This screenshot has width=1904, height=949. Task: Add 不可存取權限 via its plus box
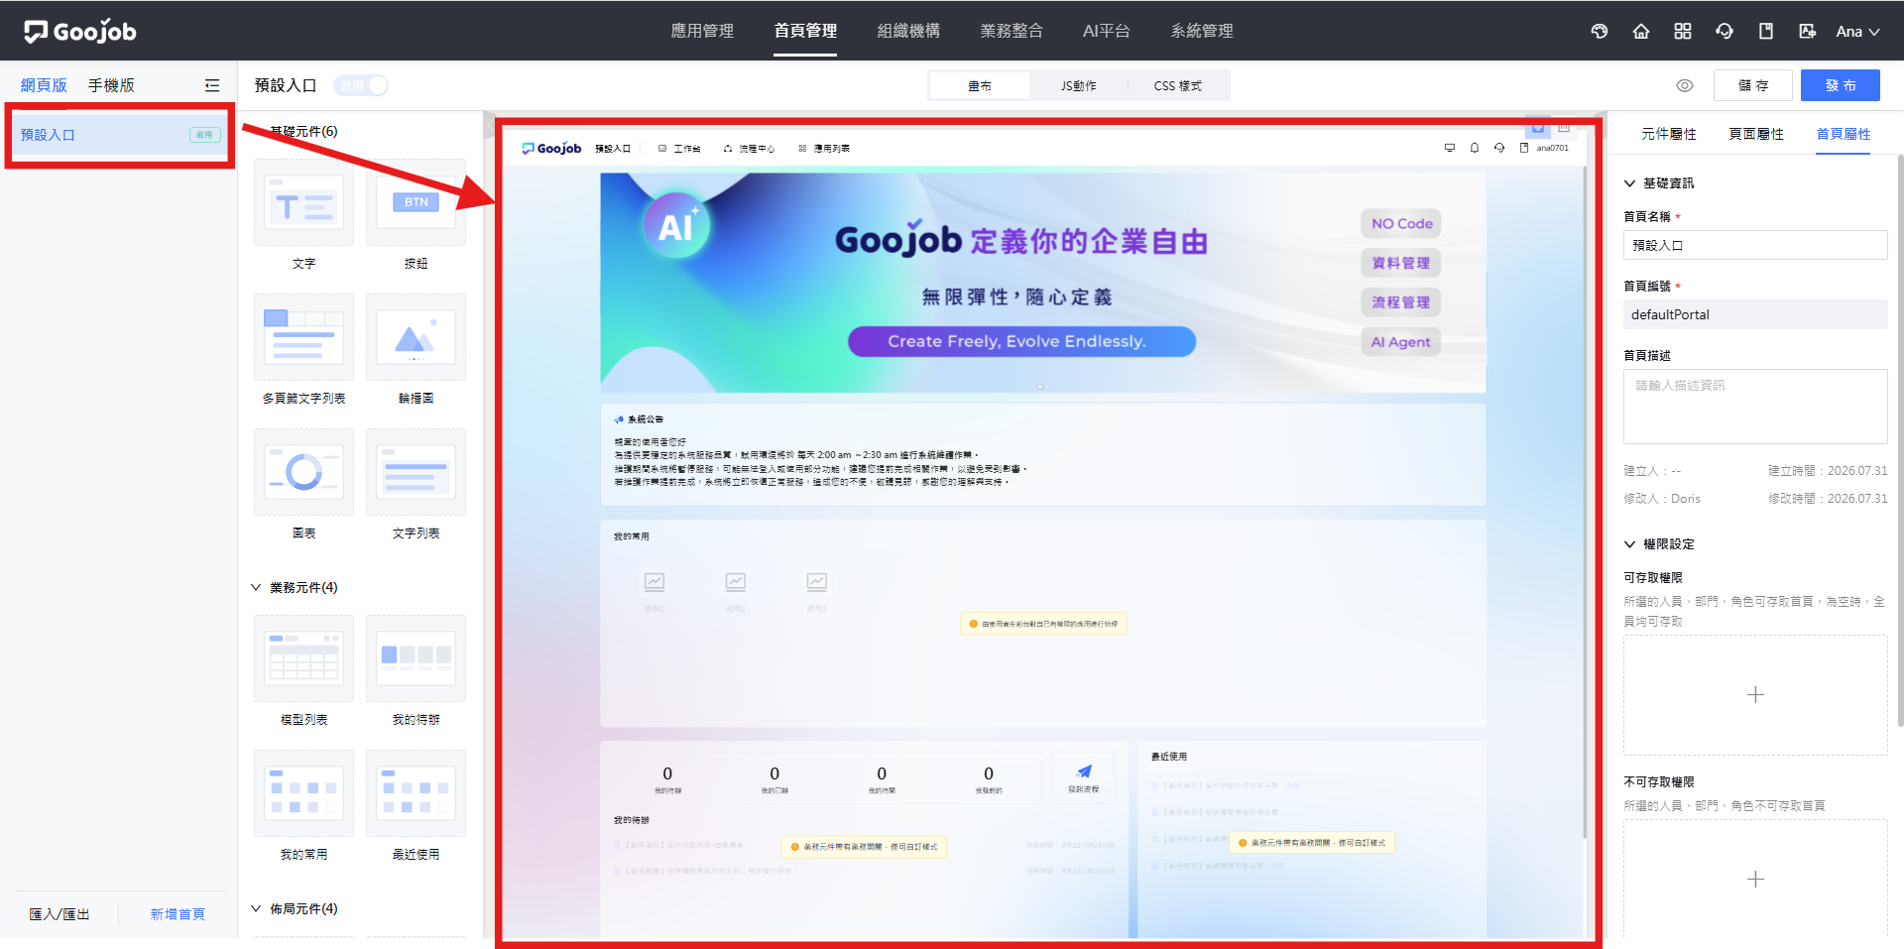[1755, 880]
